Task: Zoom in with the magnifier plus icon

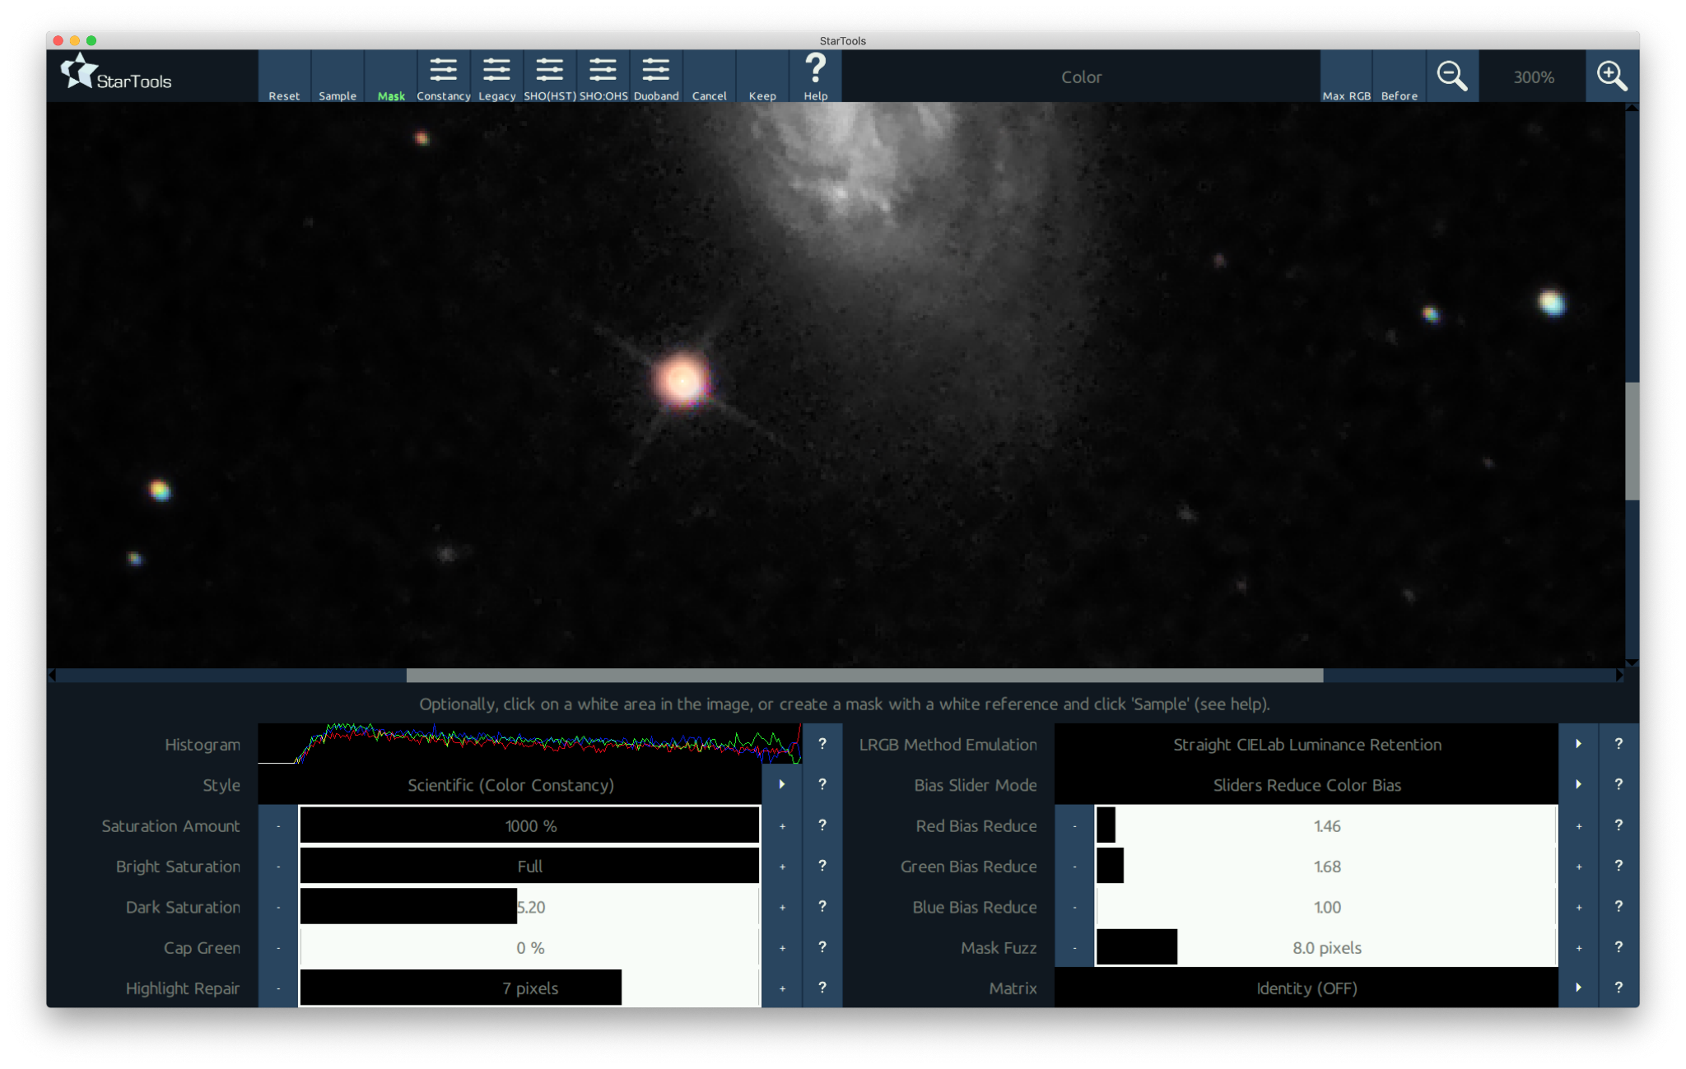Action: click(x=1612, y=77)
